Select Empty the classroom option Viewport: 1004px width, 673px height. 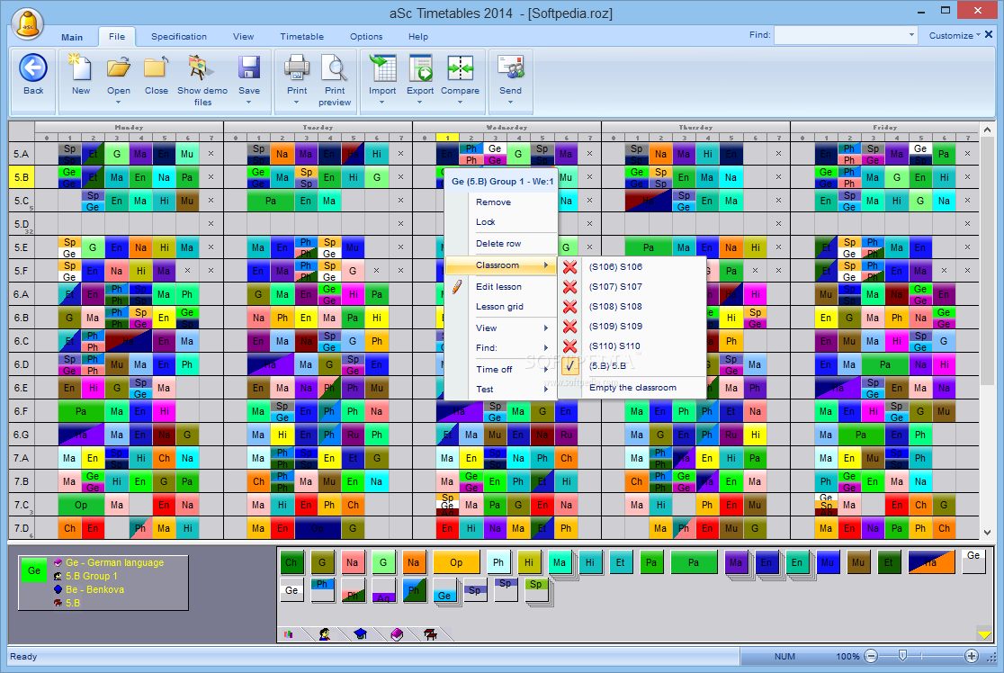[633, 388]
